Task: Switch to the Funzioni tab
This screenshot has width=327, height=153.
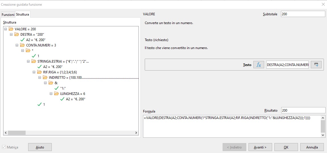Action: tap(8, 14)
